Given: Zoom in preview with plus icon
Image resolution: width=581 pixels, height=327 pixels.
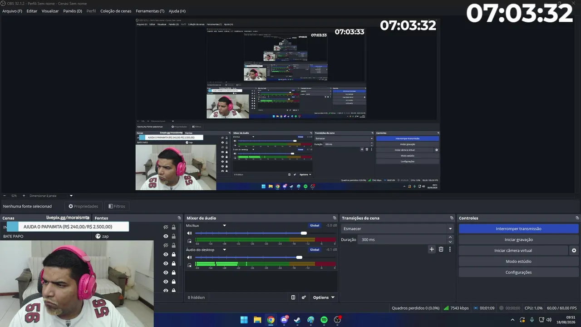Looking at the screenshot, I should 24,196.
